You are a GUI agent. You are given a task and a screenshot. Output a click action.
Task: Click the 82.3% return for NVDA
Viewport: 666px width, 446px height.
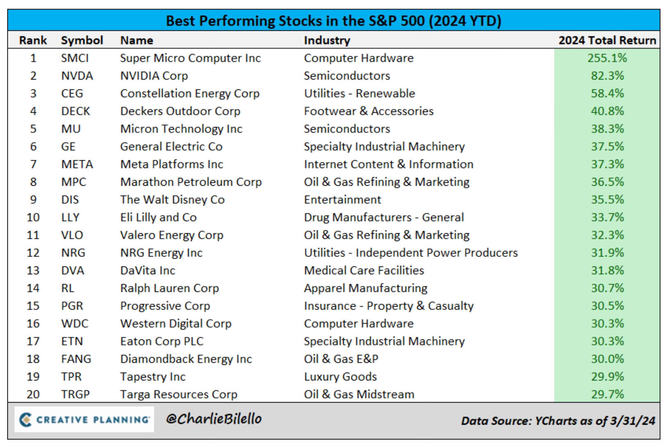click(x=607, y=75)
